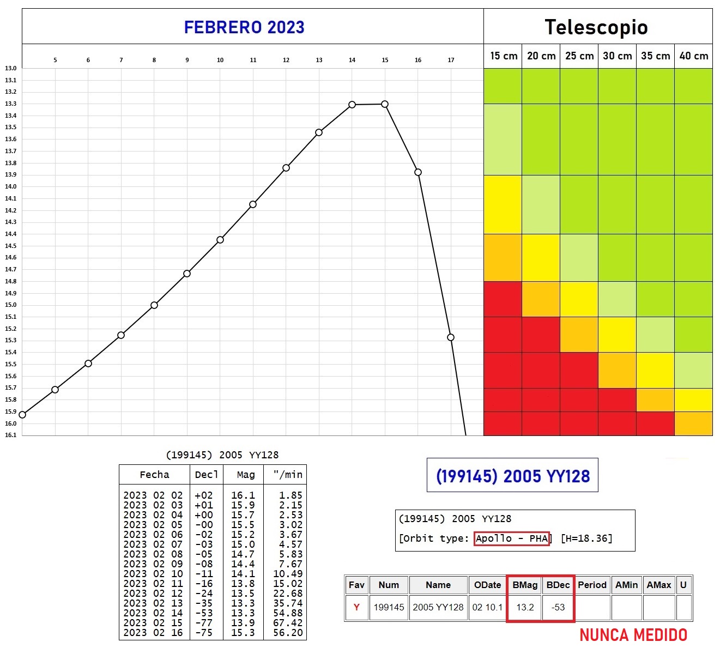This screenshot has height=660, width=720.
Task: Click the (199145) 2005 YY128 caption above table
Action: click(222, 455)
